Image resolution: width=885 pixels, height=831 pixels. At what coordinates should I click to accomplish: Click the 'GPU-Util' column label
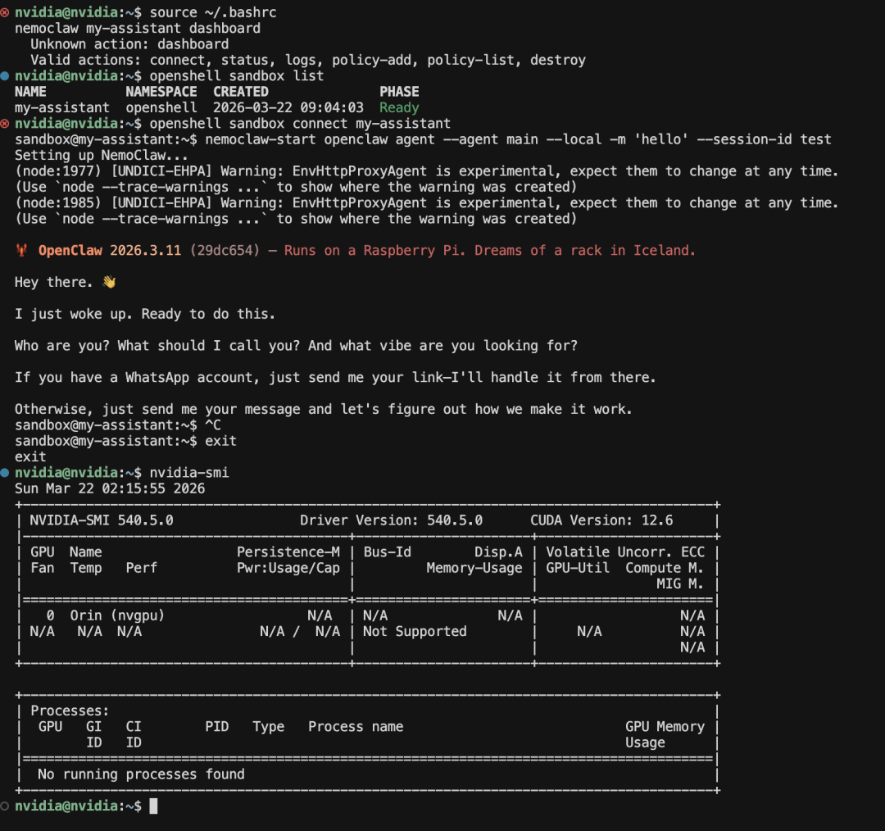pos(578,568)
